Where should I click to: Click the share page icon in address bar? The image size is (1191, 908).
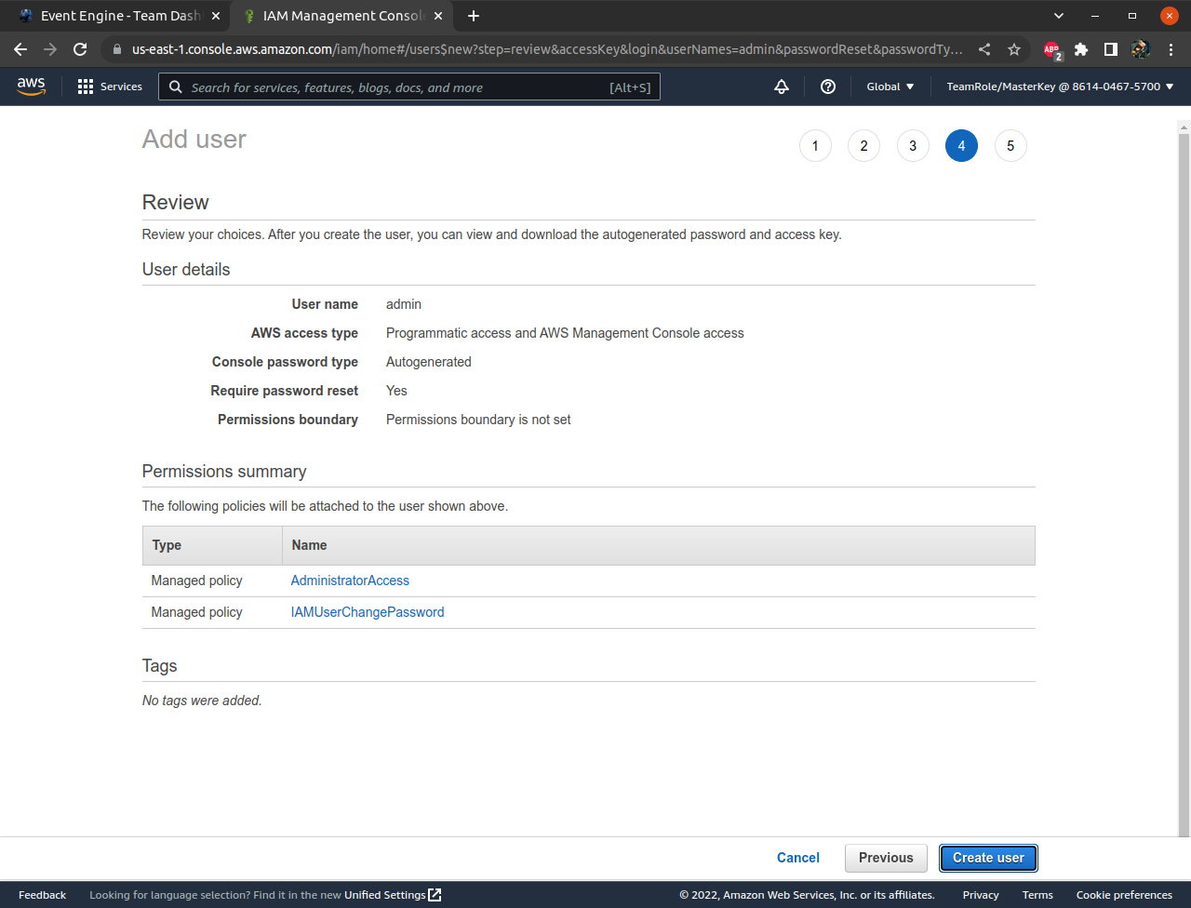click(984, 49)
